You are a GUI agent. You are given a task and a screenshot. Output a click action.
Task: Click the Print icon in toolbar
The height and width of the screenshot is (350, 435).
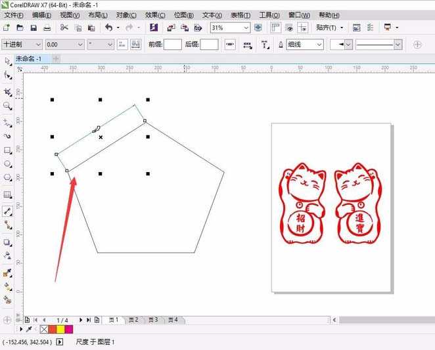47,28
